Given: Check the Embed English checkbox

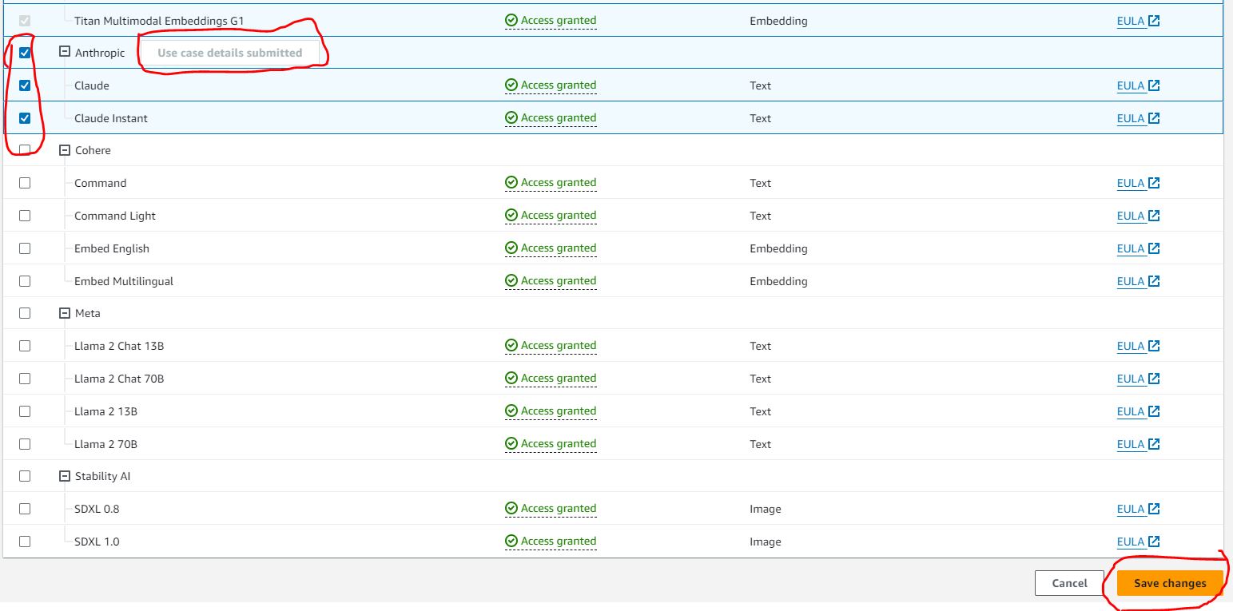Looking at the screenshot, I should pyautogui.click(x=25, y=248).
